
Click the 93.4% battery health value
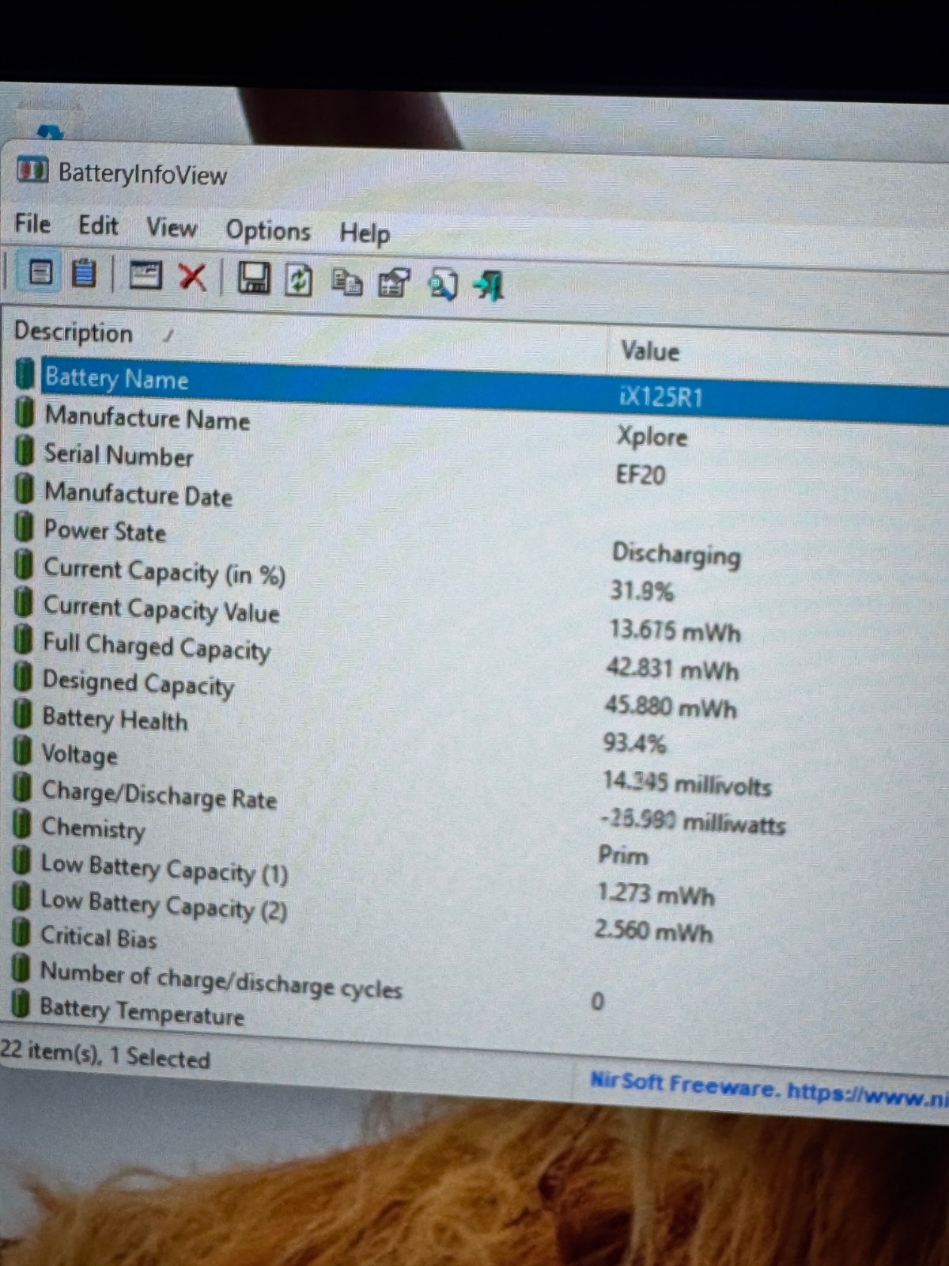(x=634, y=743)
